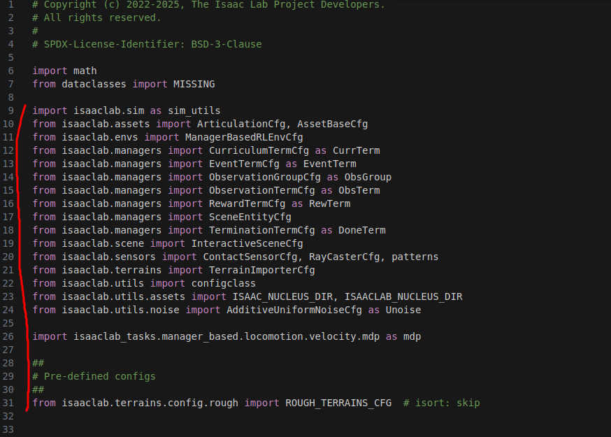Click CurriculumTermCfg in the managers import
The image size is (611, 437).
(x=259, y=150)
